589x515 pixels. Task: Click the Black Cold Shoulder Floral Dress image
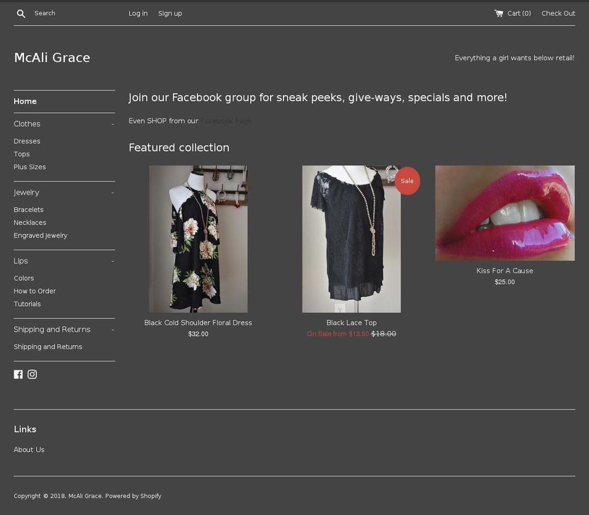198,239
